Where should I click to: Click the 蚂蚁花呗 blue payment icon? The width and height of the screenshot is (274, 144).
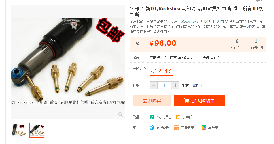coord(152,128)
